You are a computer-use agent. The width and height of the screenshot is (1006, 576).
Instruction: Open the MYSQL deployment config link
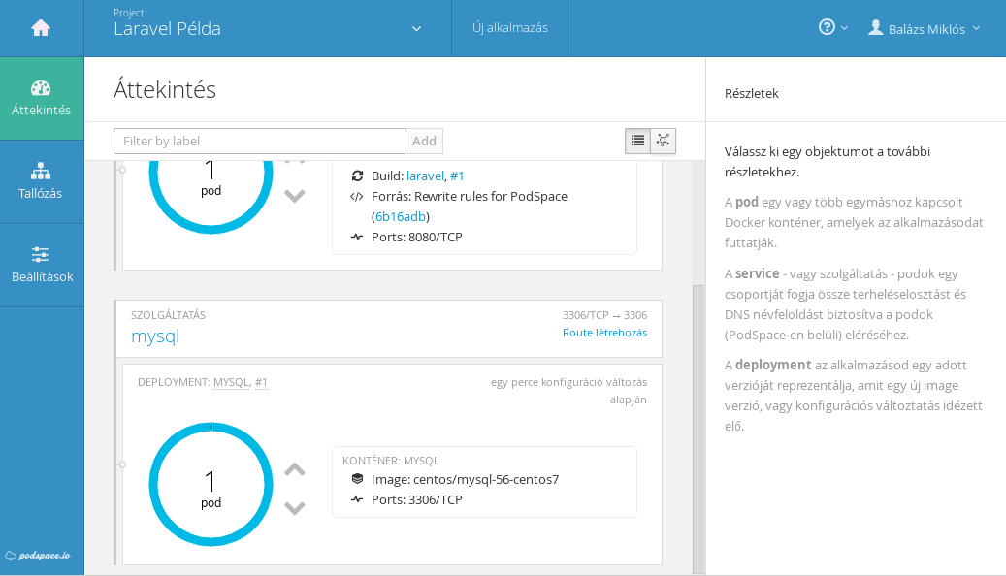coord(231,382)
